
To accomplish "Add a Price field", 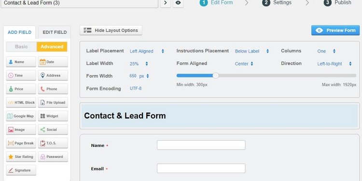I will (21, 89).
